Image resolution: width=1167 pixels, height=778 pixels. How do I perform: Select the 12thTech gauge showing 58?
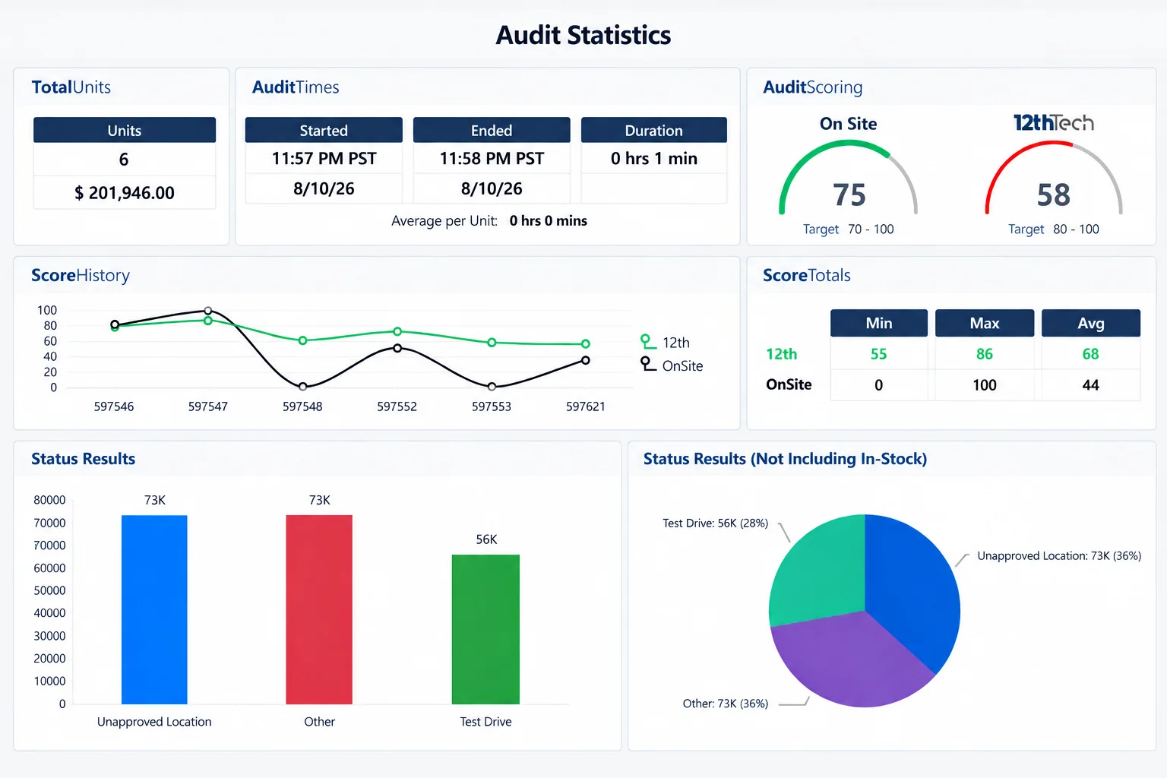pos(1054,179)
